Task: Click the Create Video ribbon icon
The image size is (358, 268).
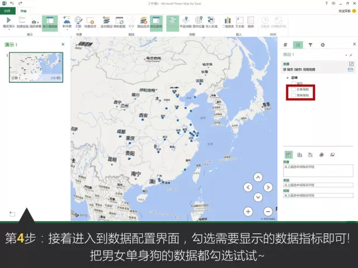Action: point(22,22)
